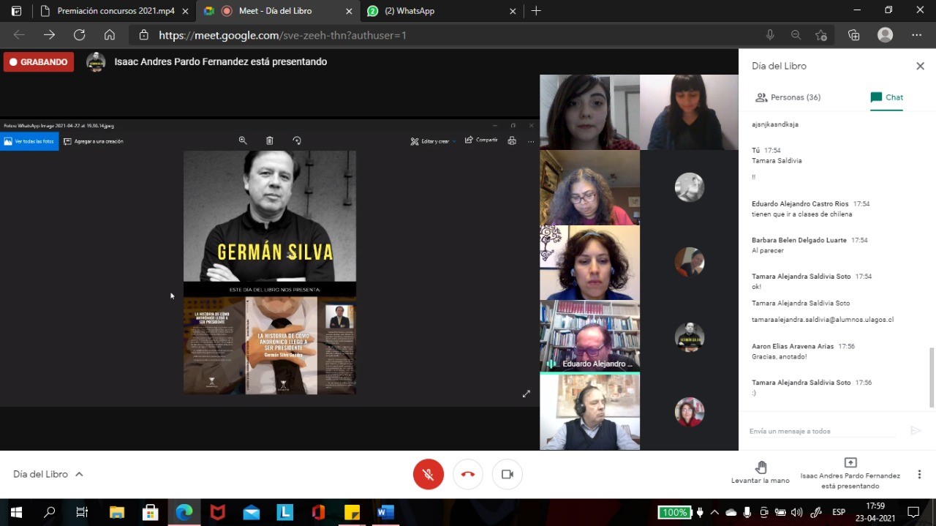Switch to Personas (36) tab
The width and height of the screenshot is (936, 526).
[x=788, y=97]
